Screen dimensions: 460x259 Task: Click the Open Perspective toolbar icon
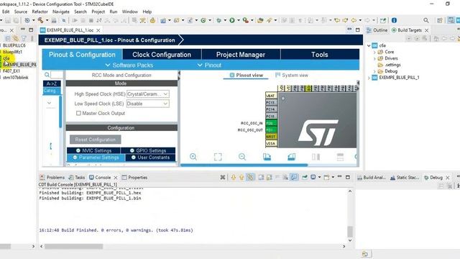439,20
